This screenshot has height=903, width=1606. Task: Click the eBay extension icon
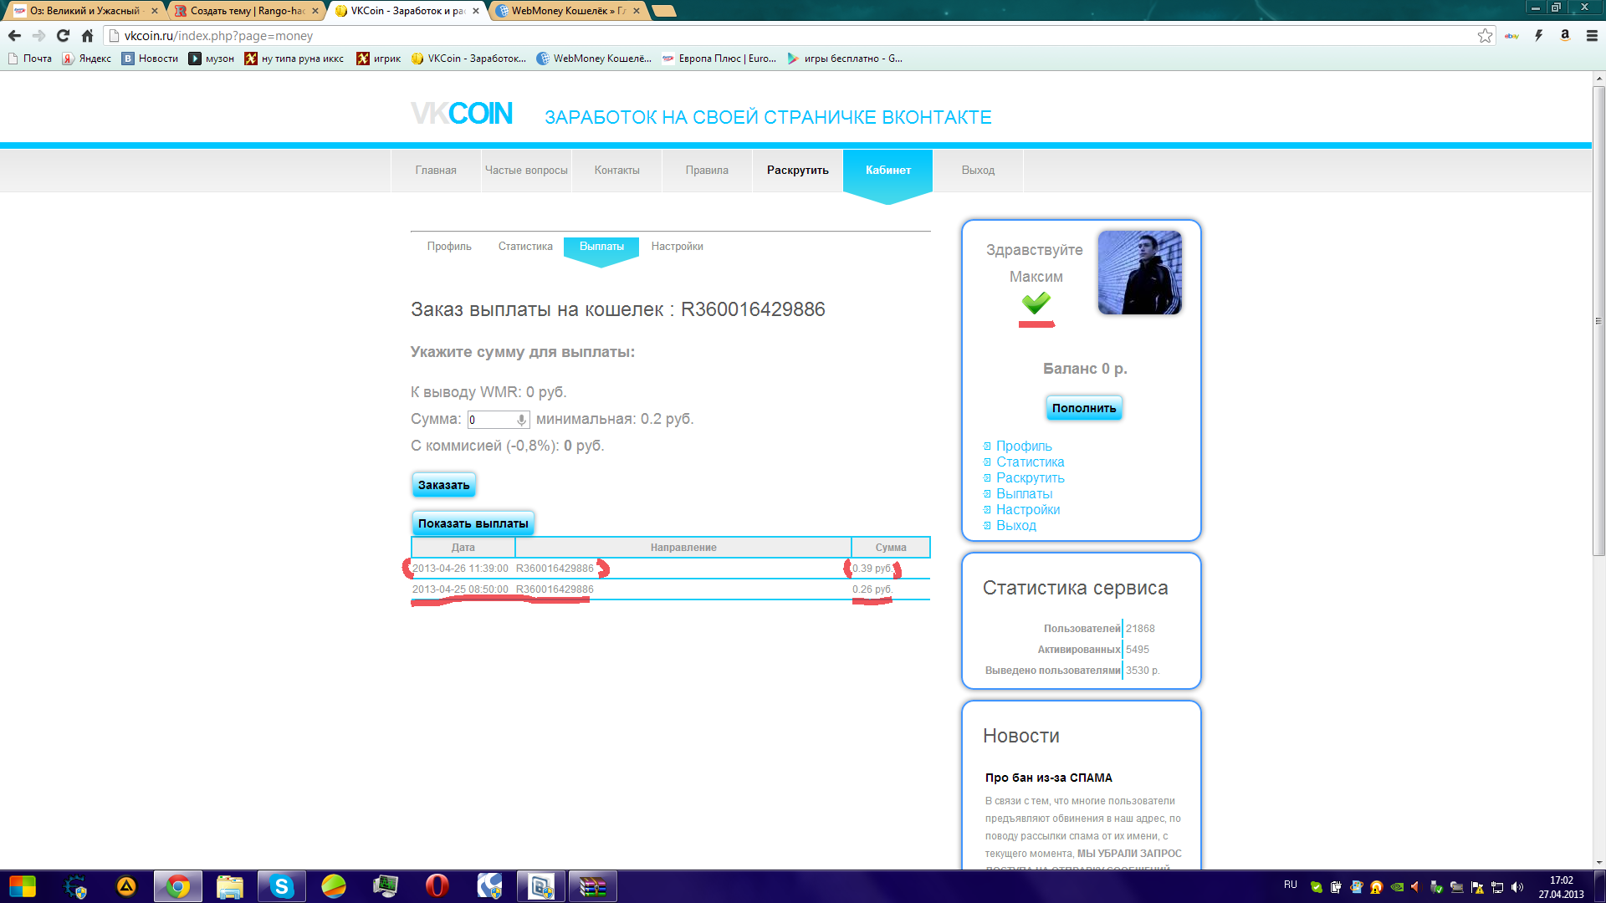coord(1511,36)
